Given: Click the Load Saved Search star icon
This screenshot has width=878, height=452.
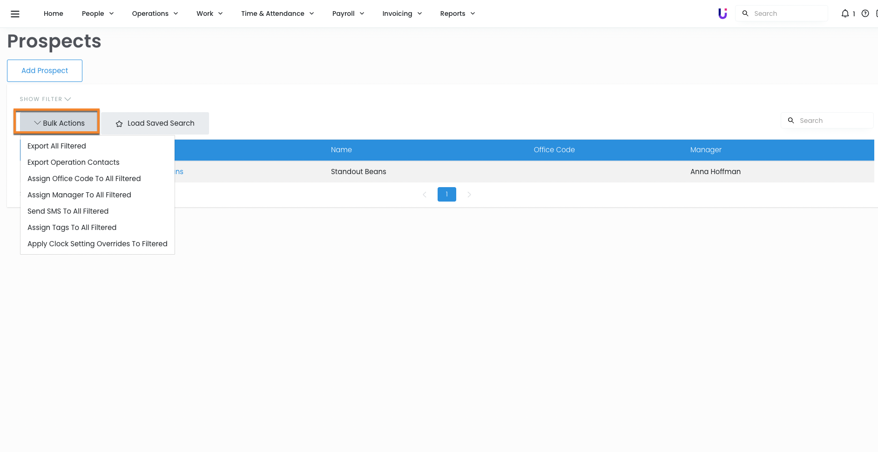Looking at the screenshot, I should tap(119, 124).
